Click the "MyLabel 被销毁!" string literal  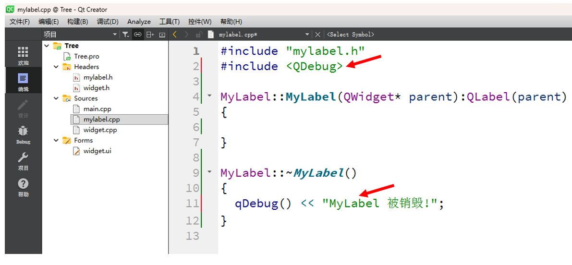coord(380,204)
